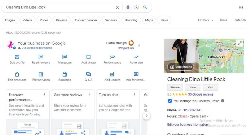
Task: Clear the search box text
Action: 117,7
